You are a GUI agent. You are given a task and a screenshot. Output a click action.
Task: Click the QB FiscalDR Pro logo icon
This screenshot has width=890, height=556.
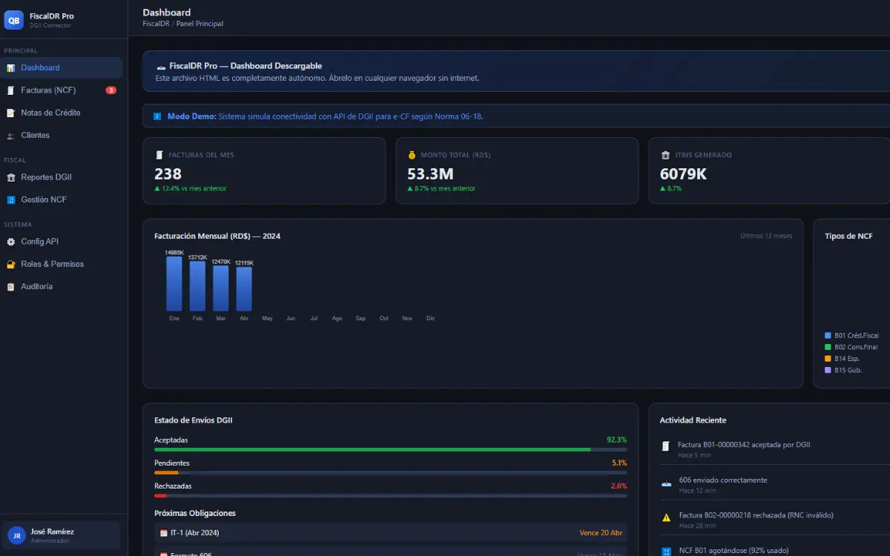coord(14,20)
